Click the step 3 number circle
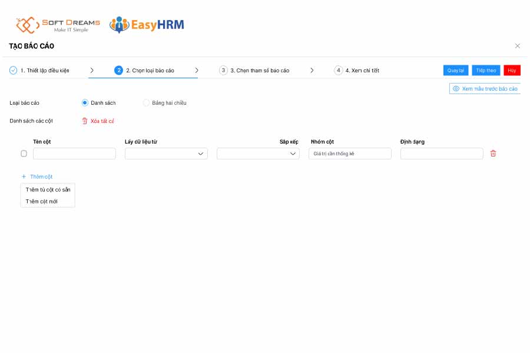530x353 pixels. click(223, 71)
